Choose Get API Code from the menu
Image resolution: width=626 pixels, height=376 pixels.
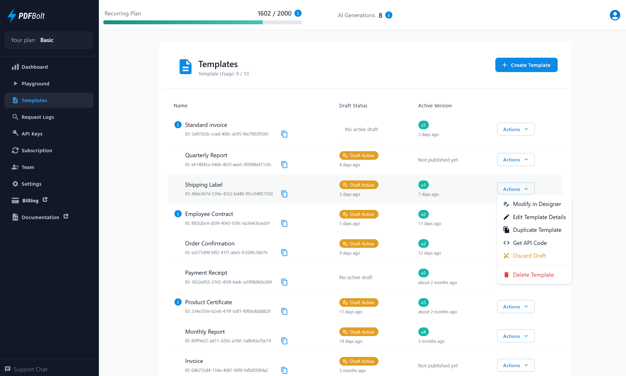pyautogui.click(x=530, y=243)
